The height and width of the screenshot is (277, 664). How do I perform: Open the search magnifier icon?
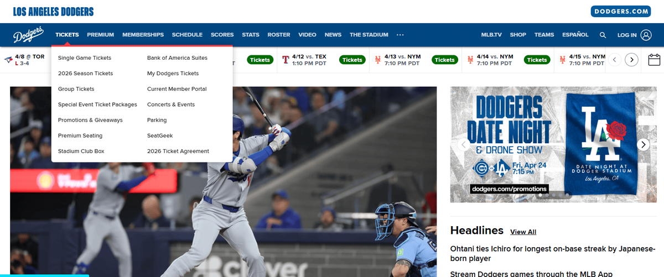tap(603, 35)
